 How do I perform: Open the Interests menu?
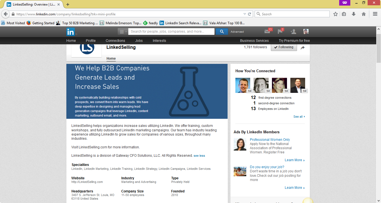159,41
